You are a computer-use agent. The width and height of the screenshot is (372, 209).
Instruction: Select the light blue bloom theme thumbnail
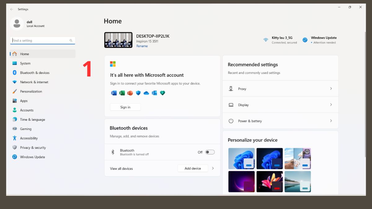[241, 159]
